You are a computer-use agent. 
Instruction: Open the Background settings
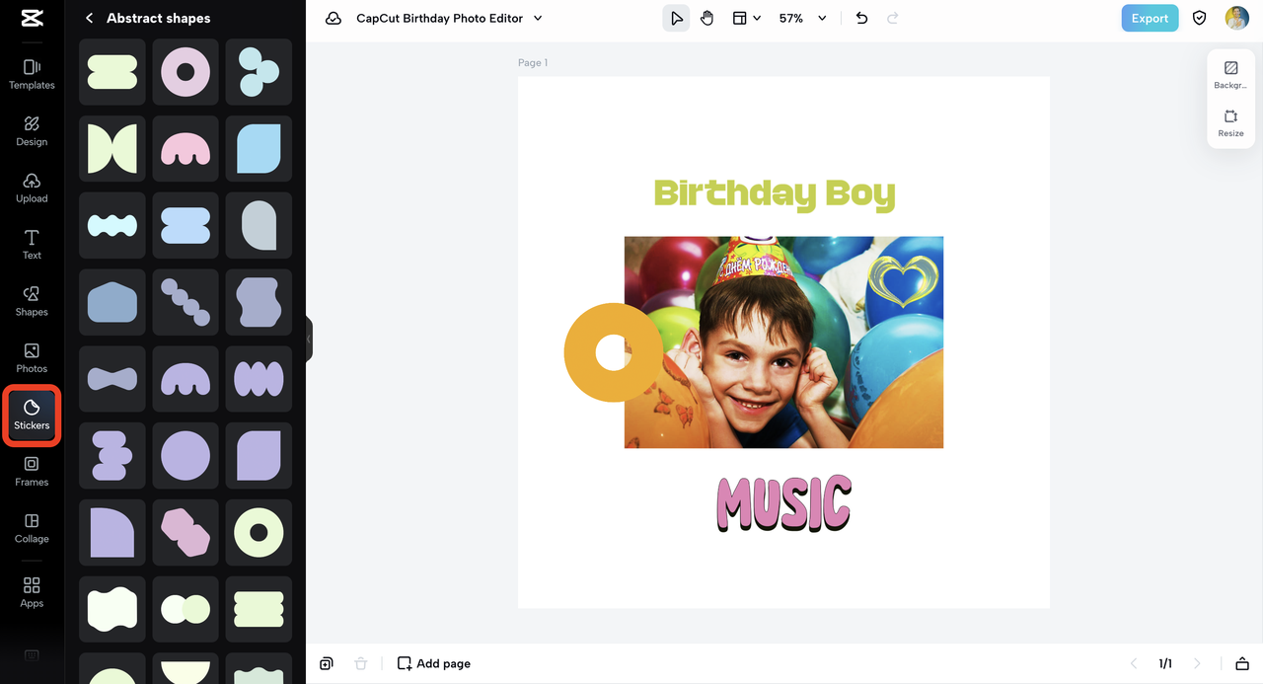coord(1230,75)
